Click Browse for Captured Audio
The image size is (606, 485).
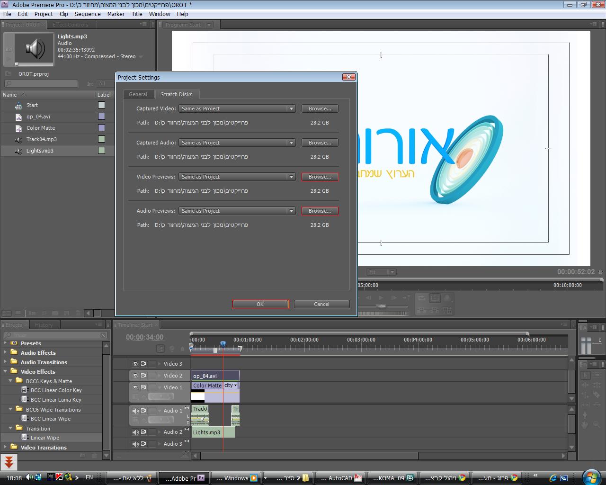pyautogui.click(x=320, y=143)
